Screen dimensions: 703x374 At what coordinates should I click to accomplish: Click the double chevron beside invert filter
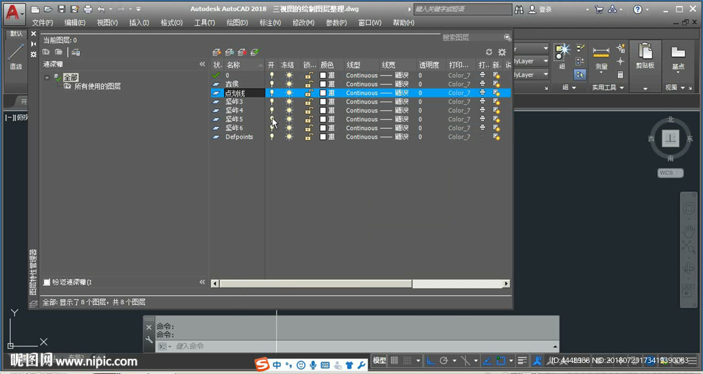click(203, 282)
